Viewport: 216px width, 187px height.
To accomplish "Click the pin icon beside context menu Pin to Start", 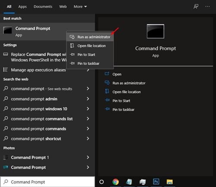I will coord(72,54).
